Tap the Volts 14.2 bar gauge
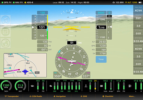This screenshot has width=143, height=100. click(x=105, y=86)
